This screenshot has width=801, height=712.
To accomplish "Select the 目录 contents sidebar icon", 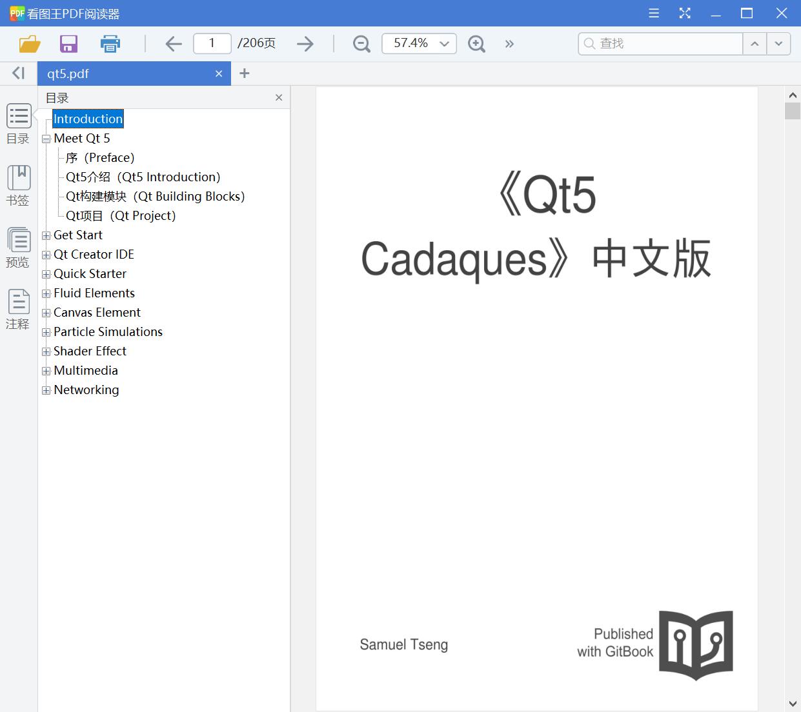I will [18, 124].
